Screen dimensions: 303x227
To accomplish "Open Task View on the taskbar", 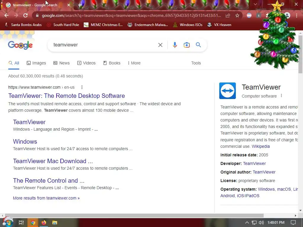I will pos(21,223).
